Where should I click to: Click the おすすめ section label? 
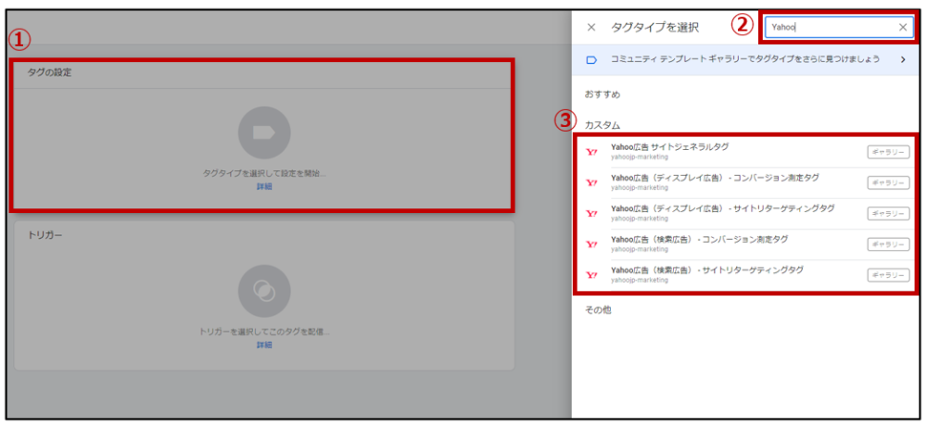coord(603,94)
